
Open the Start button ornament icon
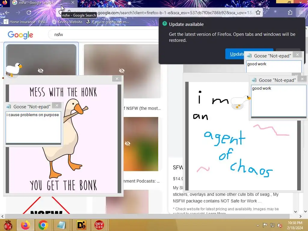pos(8,225)
